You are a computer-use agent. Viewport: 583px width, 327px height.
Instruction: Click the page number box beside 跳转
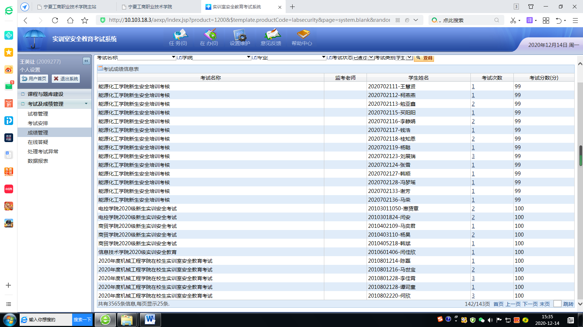(557, 304)
